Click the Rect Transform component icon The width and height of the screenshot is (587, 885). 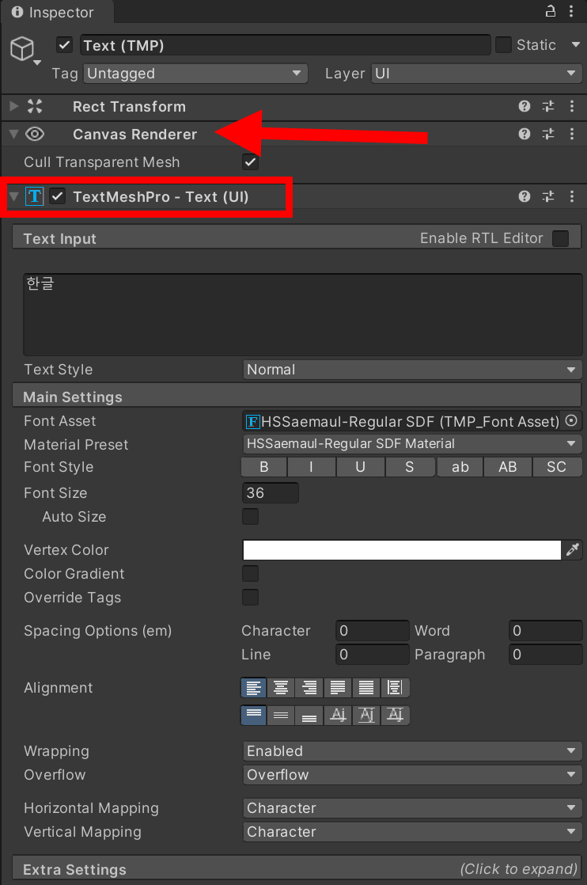point(35,106)
